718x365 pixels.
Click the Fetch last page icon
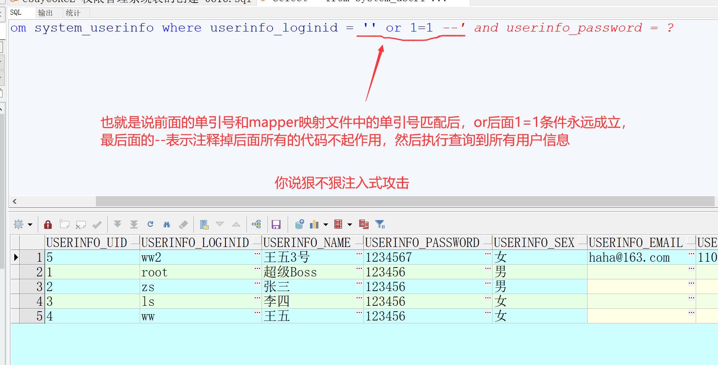[x=134, y=224]
